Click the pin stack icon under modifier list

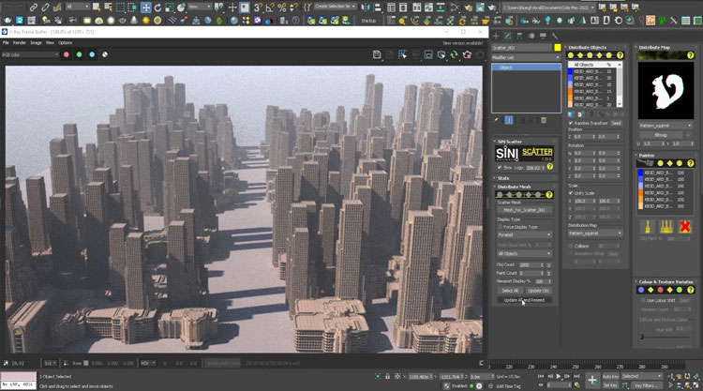(x=496, y=120)
